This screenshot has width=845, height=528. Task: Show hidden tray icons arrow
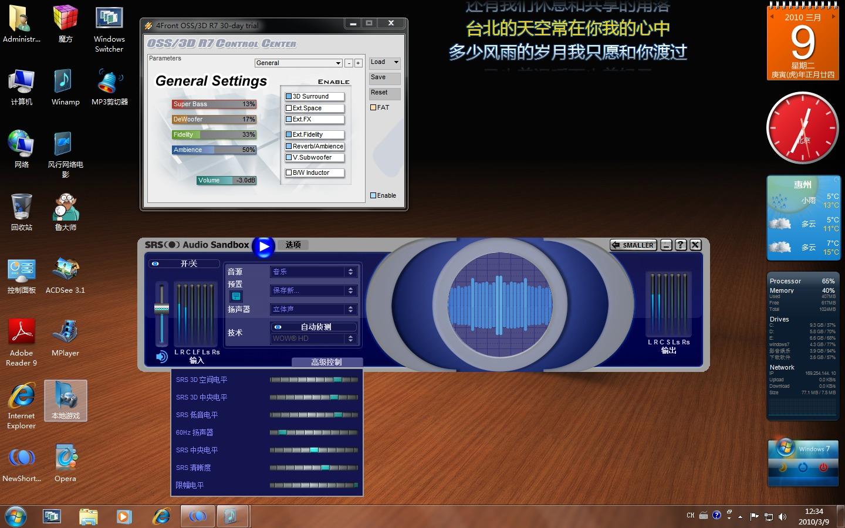click(x=740, y=517)
